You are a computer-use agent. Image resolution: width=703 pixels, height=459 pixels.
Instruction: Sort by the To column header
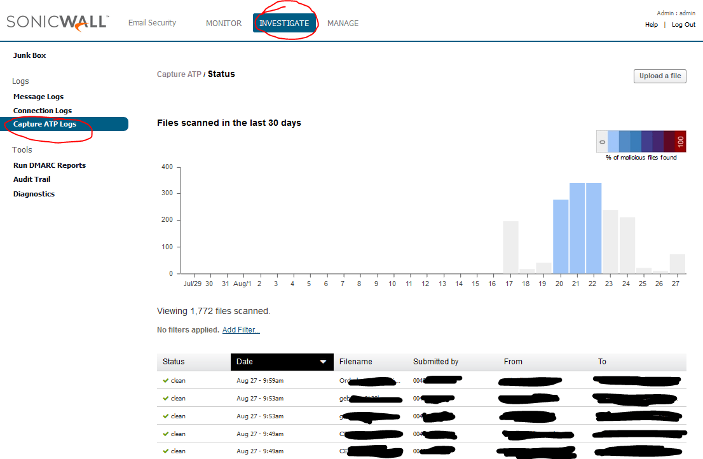[602, 362]
